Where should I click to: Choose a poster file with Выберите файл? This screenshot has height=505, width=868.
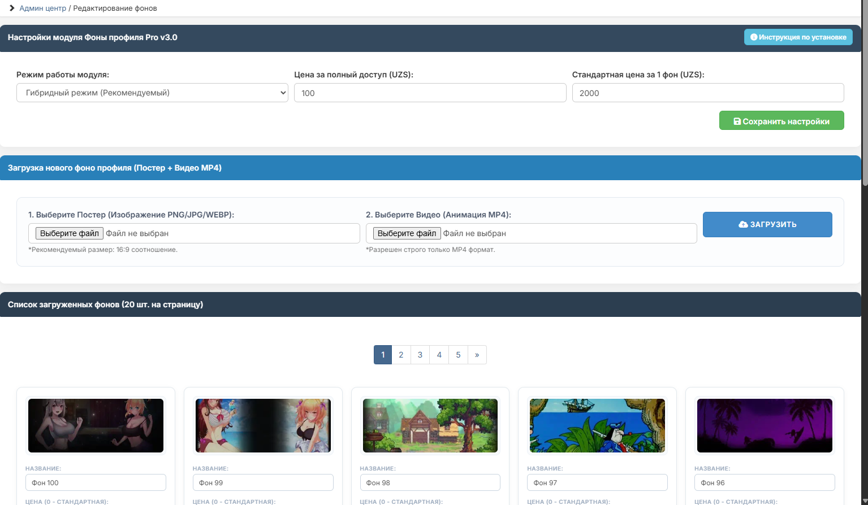(x=70, y=233)
